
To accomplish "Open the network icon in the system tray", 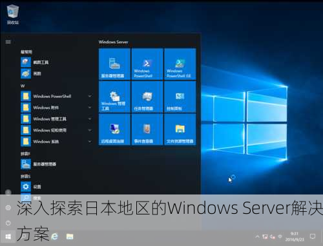I will point(265,236).
